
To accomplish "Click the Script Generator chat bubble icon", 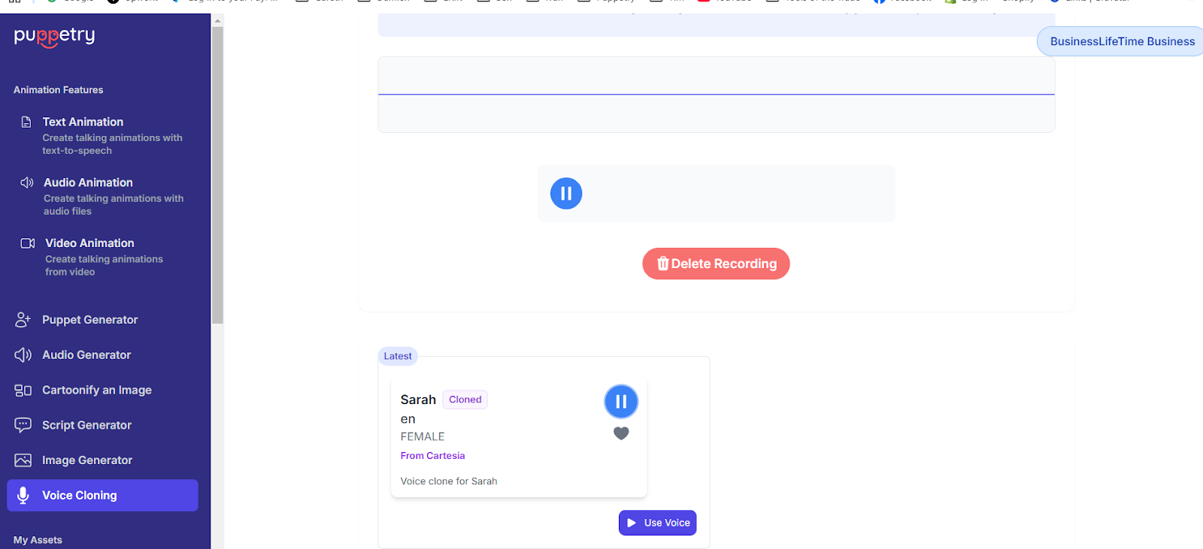I will click(23, 425).
